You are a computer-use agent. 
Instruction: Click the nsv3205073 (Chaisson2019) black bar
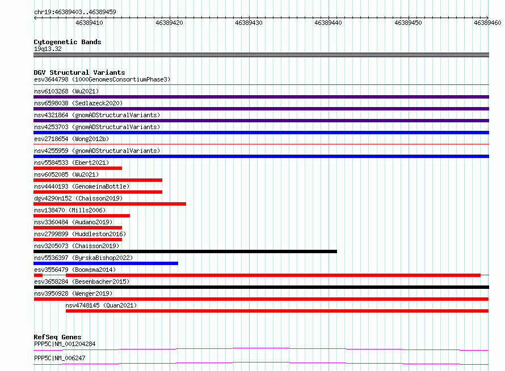(x=185, y=251)
